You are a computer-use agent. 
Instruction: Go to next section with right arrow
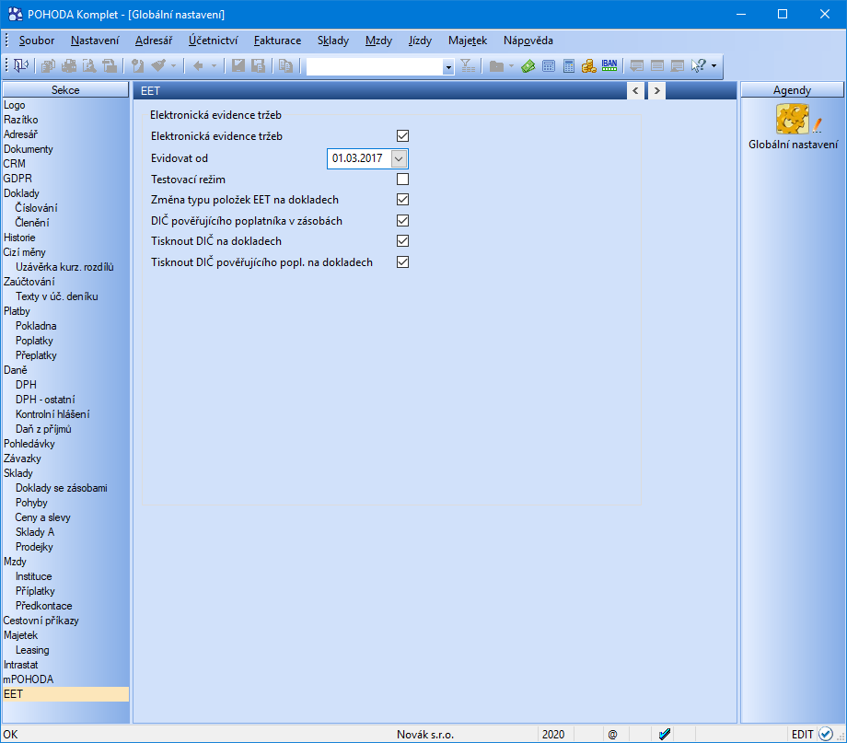pyautogui.click(x=656, y=90)
